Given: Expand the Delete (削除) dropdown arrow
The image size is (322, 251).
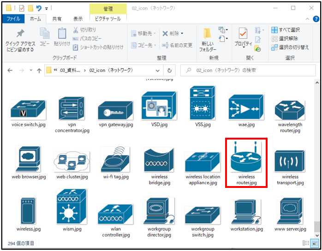Looking at the screenshot, I should [182, 34].
